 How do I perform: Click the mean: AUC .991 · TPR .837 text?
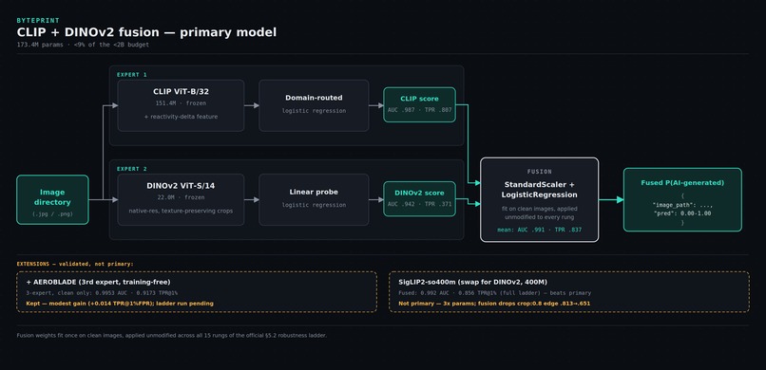coord(539,230)
